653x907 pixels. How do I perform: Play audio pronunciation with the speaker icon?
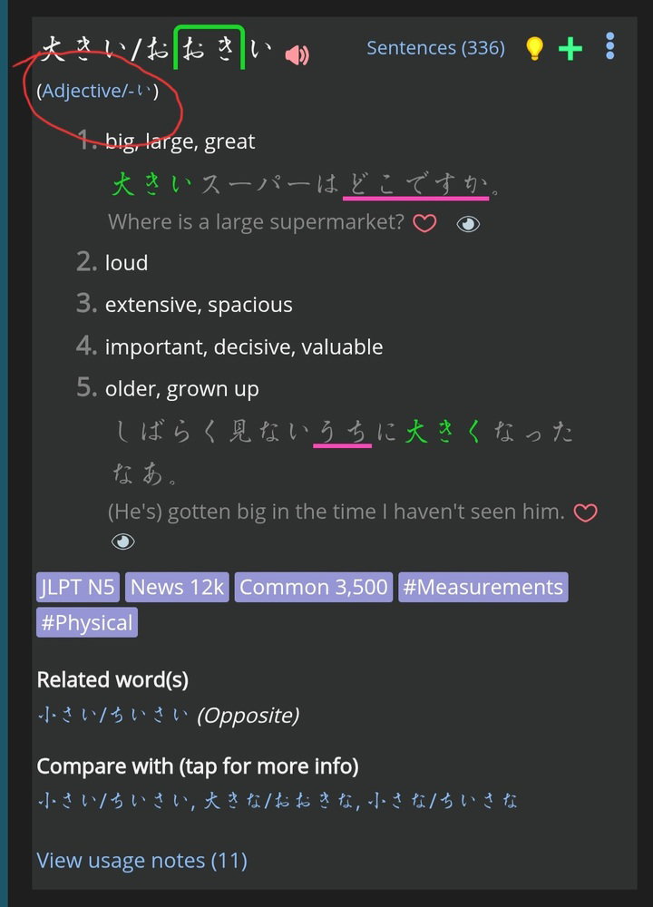297,55
